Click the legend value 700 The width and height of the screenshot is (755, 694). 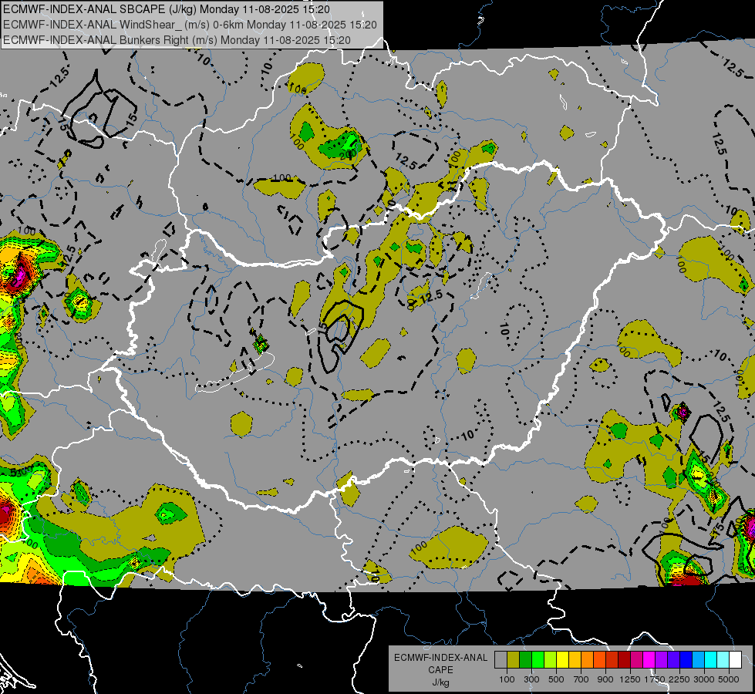(x=581, y=679)
